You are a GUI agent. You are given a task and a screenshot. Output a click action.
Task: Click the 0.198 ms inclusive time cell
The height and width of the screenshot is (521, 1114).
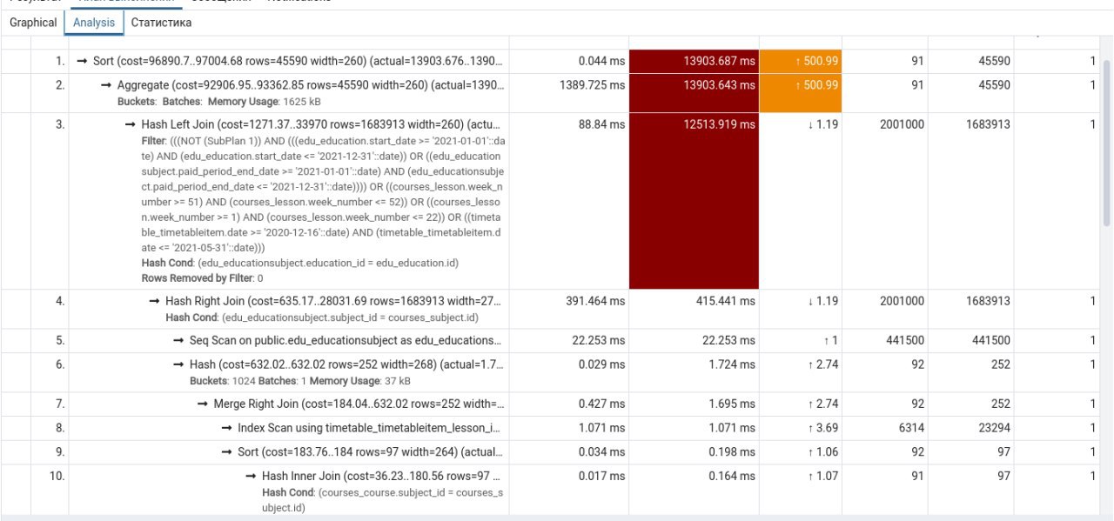[695, 451]
